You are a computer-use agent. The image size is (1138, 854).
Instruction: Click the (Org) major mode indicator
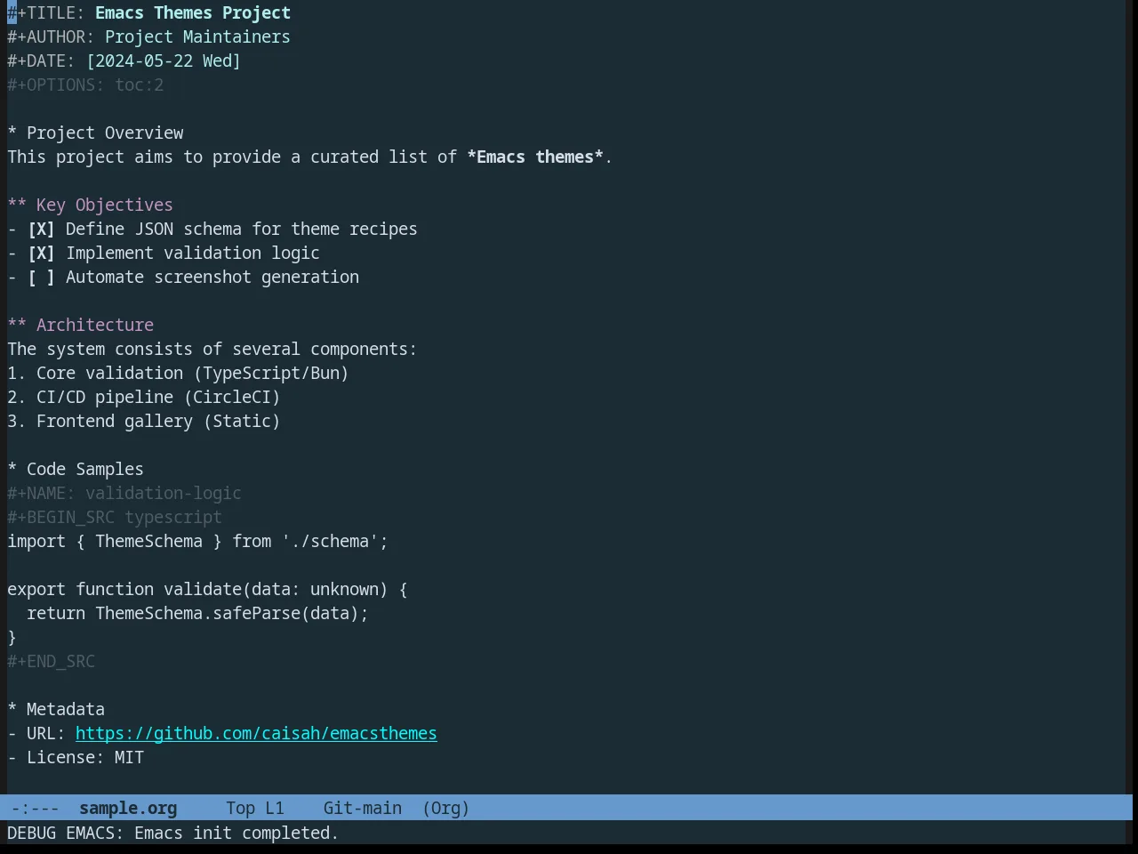(x=446, y=808)
